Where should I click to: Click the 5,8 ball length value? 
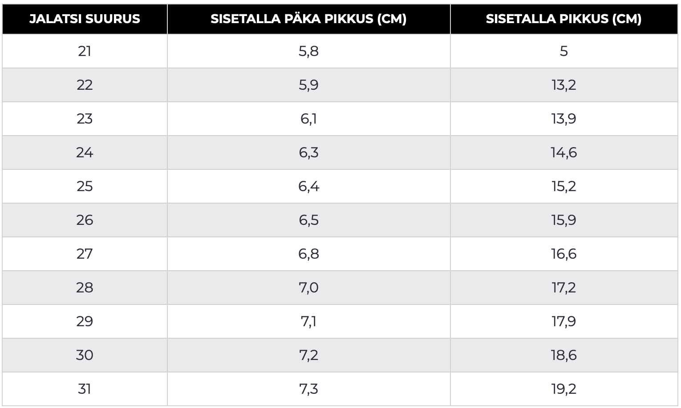point(308,52)
